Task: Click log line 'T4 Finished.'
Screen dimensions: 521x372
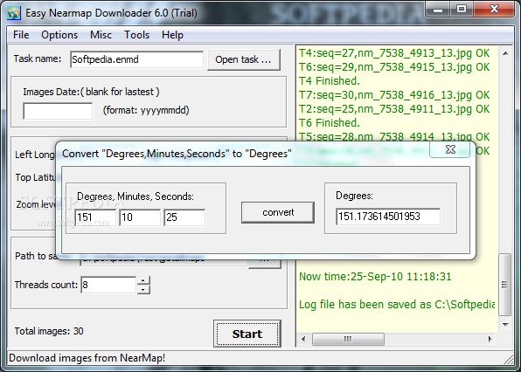Action: tap(330, 81)
